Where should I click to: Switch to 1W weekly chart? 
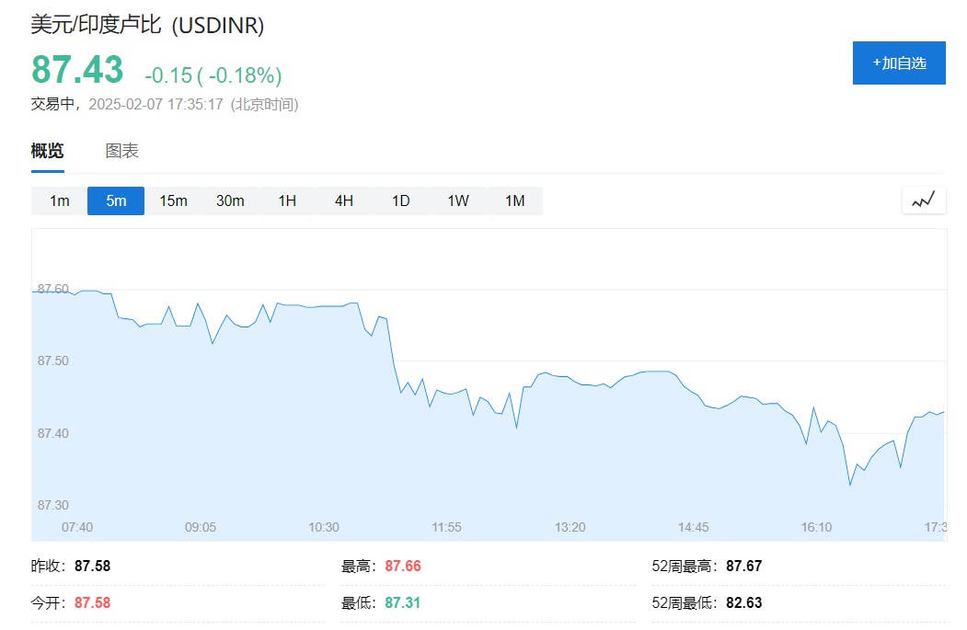[458, 200]
